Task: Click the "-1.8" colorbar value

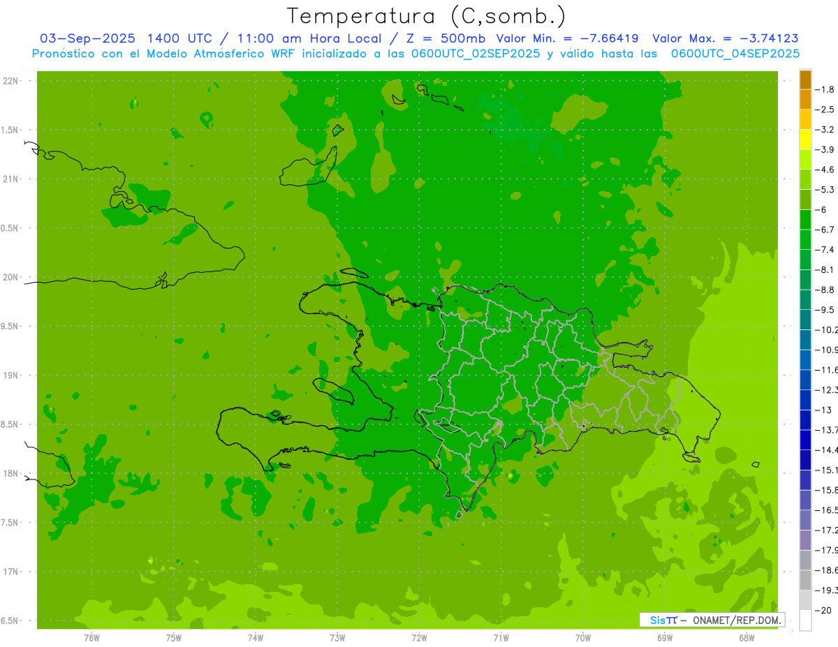Action: pyautogui.click(x=825, y=89)
